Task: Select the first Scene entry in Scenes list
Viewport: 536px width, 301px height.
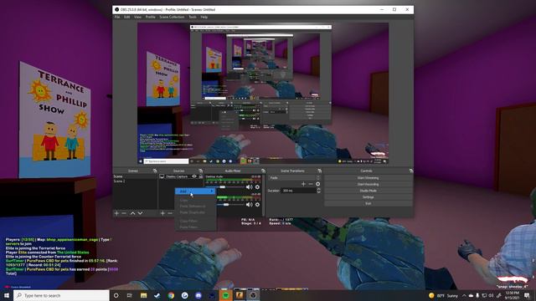Action: click(135, 176)
